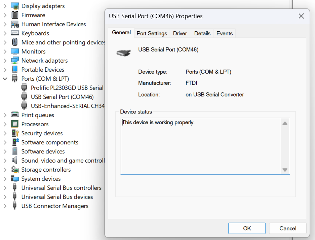Click the Keyboards device icon
The width and height of the screenshot is (315, 240).
(x=15, y=33)
